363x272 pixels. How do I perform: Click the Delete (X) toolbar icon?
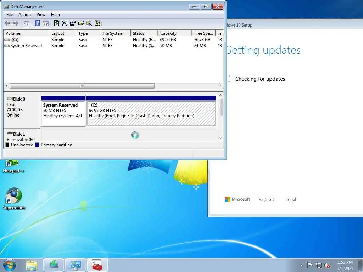pos(65,23)
